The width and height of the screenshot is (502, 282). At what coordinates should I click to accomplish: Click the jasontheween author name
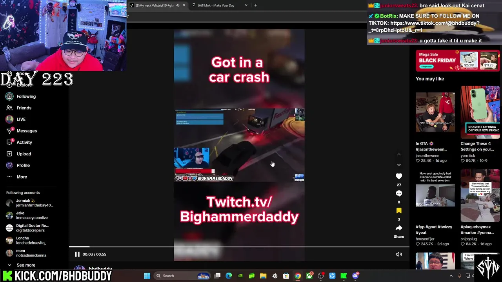[428, 155]
